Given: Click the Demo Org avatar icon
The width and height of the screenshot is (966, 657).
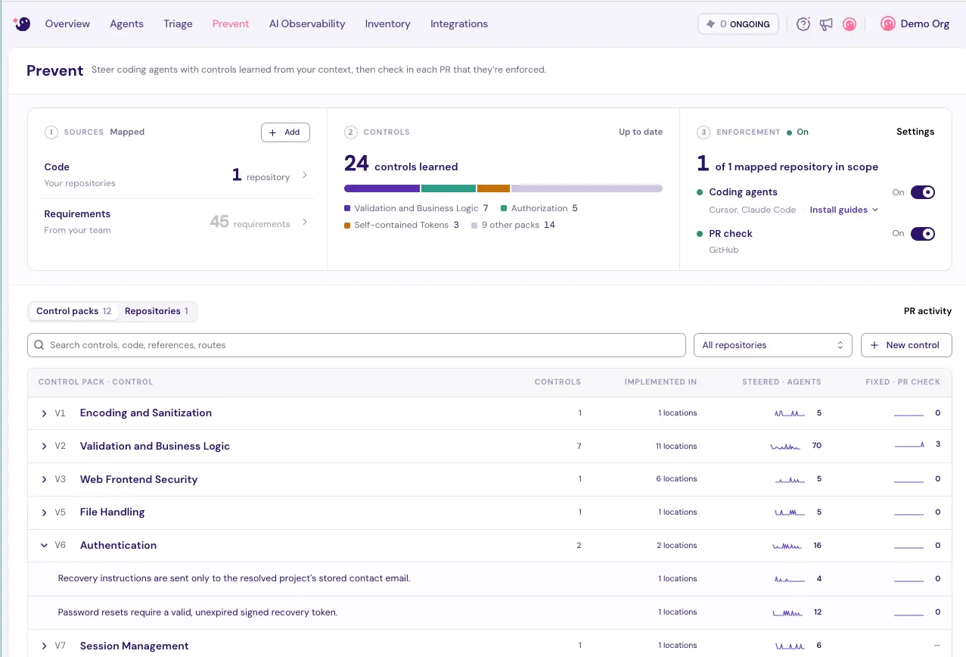Looking at the screenshot, I should (888, 24).
